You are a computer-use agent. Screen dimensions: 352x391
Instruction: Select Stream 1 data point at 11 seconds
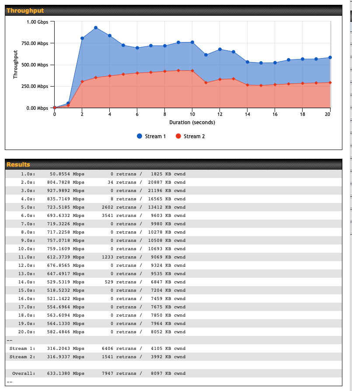click(206, 55)
